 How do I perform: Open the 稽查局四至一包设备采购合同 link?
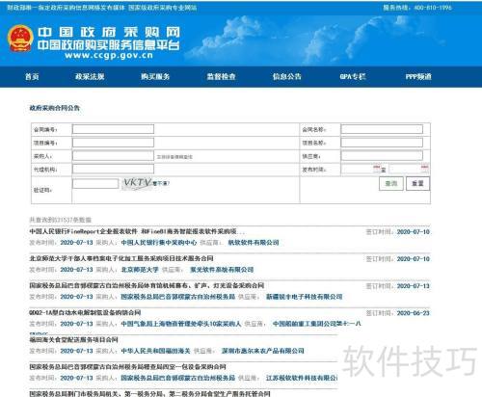pyautogui.click(x=127, y=366)
